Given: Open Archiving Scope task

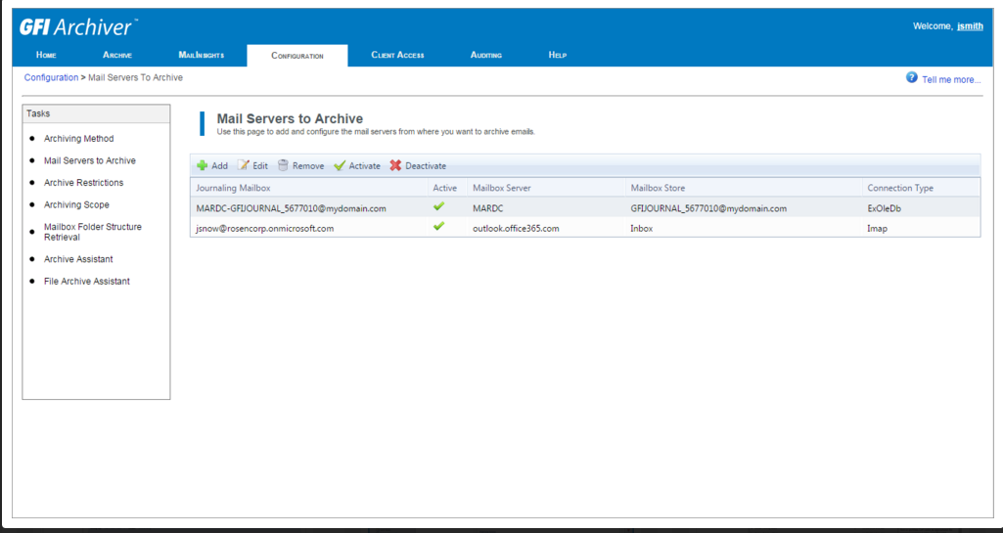Looking at the screenshot, I should [76, 205].
